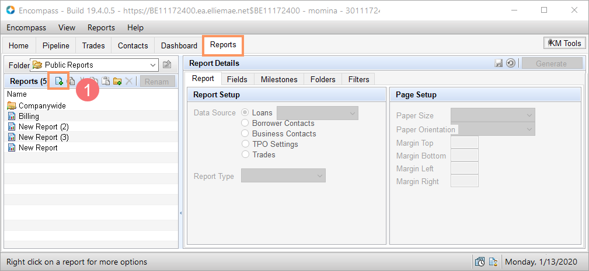Select the New Report (3) row

pos(91,137)
